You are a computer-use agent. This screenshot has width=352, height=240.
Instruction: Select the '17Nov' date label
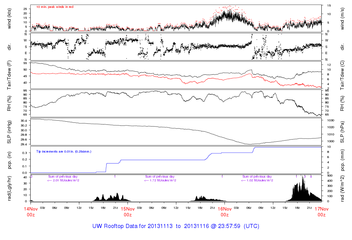pyautogui.click(x=321, y=209)
